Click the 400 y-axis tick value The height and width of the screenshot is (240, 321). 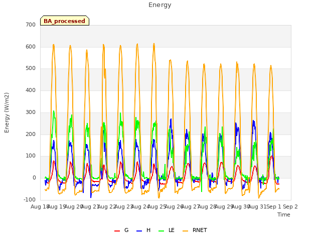[x=31, y=90]
